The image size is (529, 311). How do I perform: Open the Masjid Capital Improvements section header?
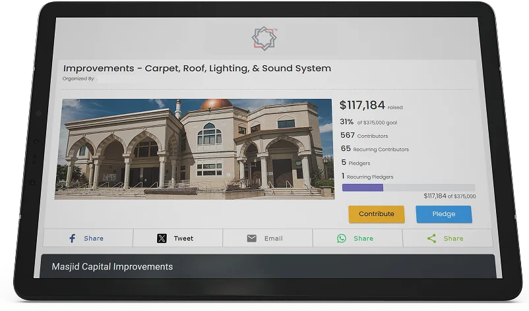[x=112, y=267]
